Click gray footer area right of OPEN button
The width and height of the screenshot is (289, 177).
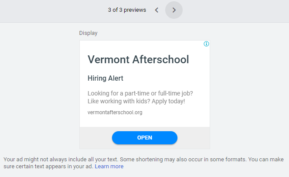[194, 138]
